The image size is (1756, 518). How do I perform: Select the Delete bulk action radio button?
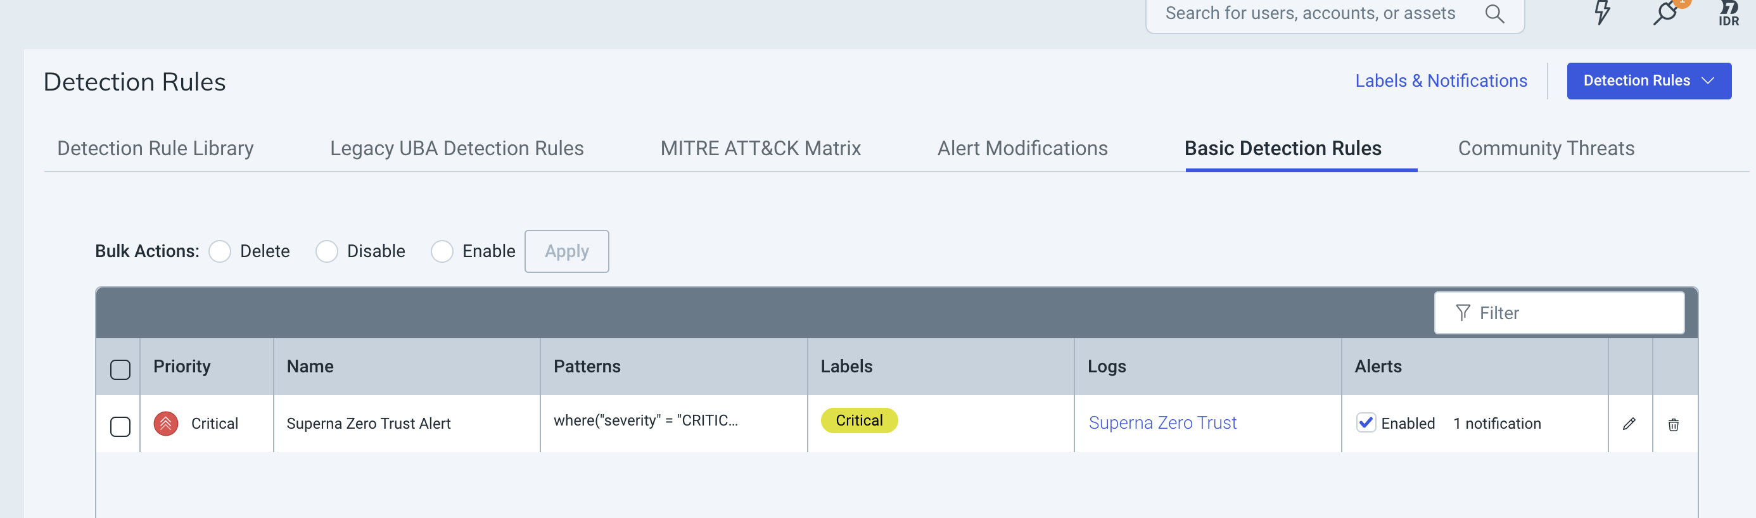click(219, 251)
